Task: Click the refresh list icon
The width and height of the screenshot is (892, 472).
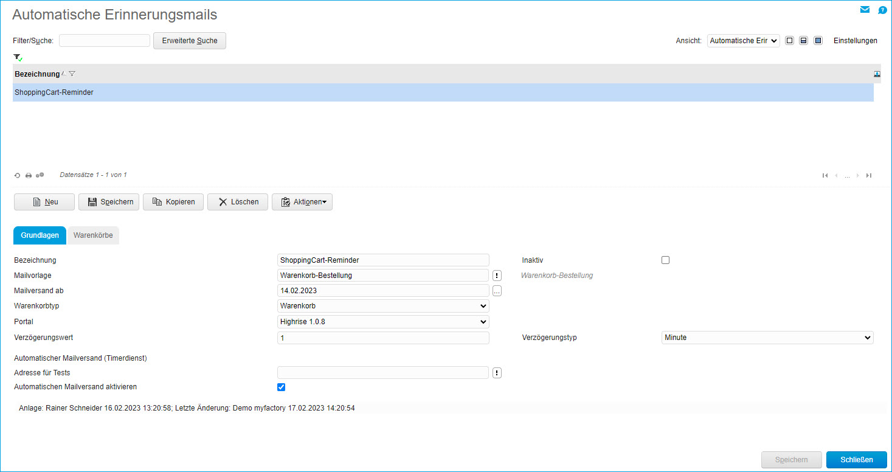Action: pos(18,175)
